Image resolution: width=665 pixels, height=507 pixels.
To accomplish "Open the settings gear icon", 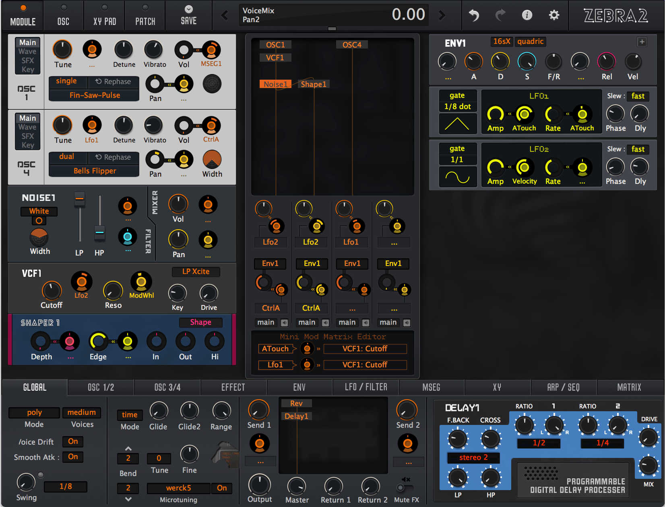I will point(554,15).
